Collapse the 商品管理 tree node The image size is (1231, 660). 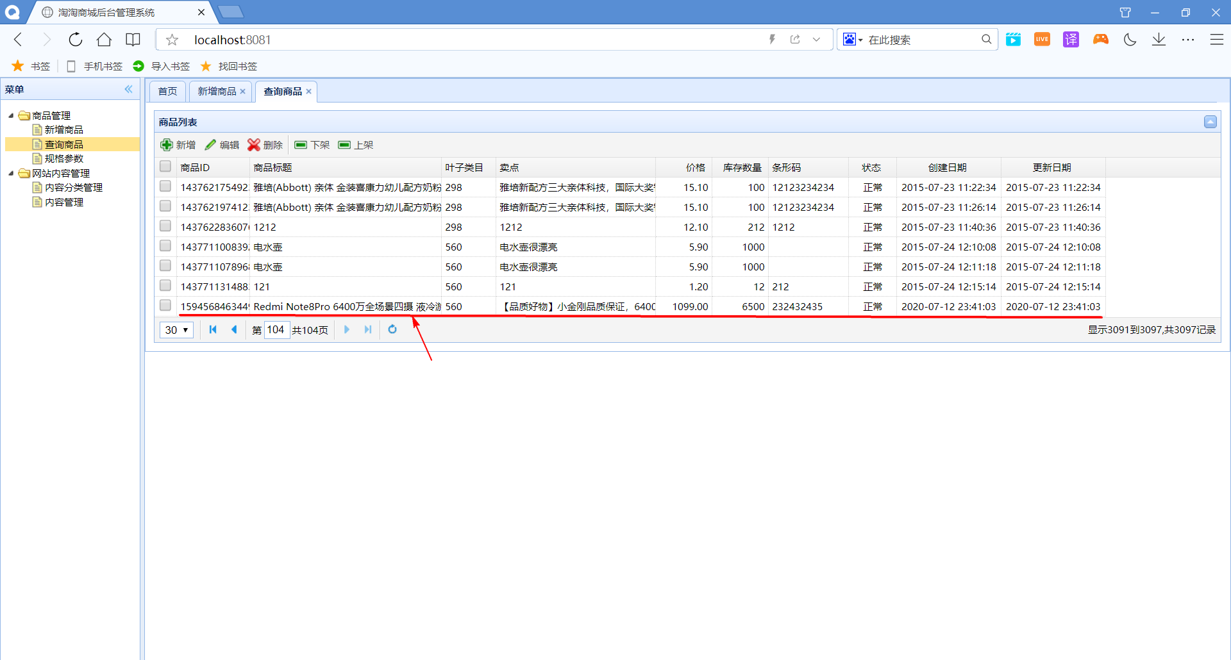point(11,116)
